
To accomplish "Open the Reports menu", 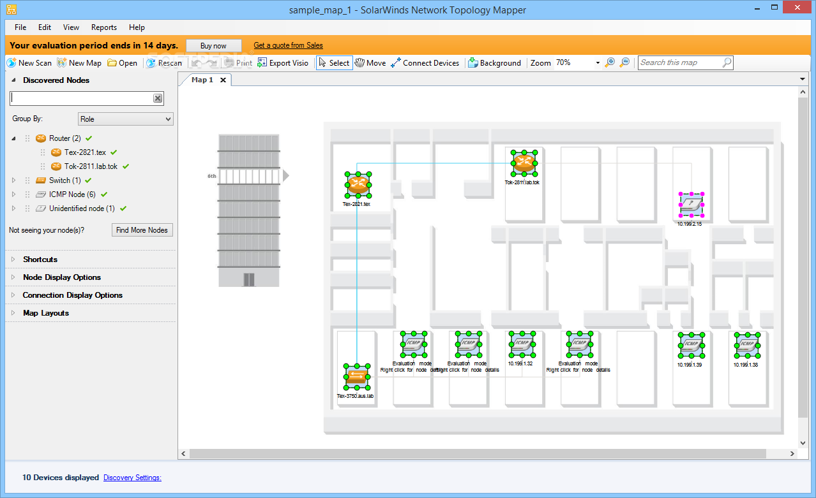I will pyautogui.click(x=104, y=27).
